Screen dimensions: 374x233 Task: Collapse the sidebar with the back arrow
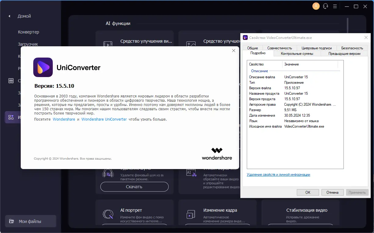pyautogui.click(x=9, y=16)
